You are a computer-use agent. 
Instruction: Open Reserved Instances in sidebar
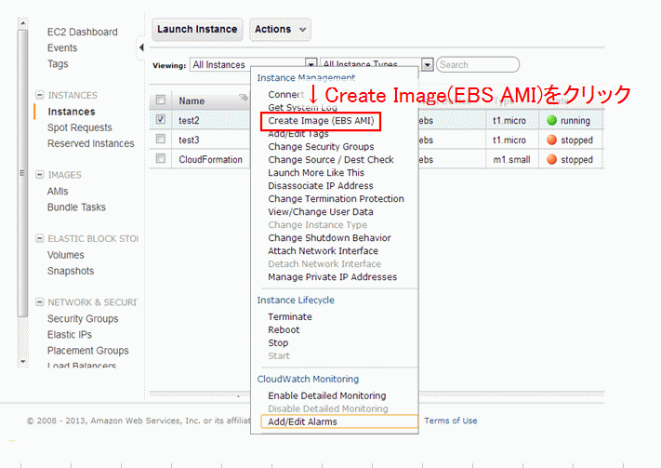point(90,144)
